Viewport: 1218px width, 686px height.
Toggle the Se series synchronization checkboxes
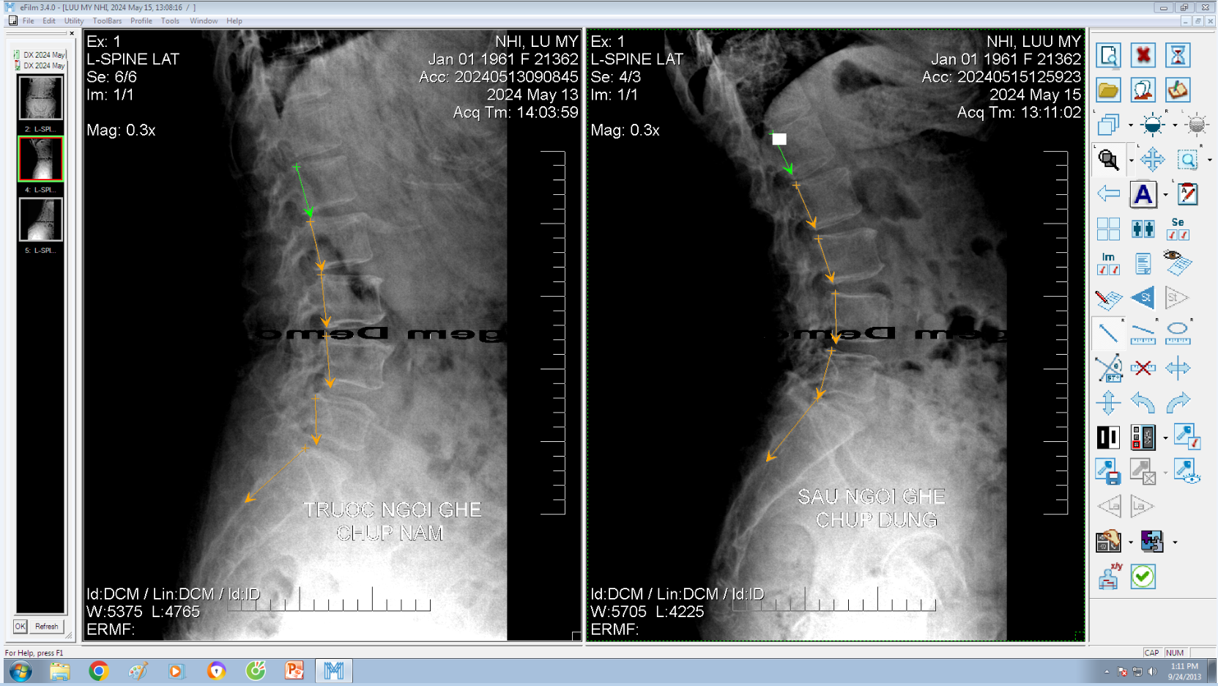tap(1177, 229)
